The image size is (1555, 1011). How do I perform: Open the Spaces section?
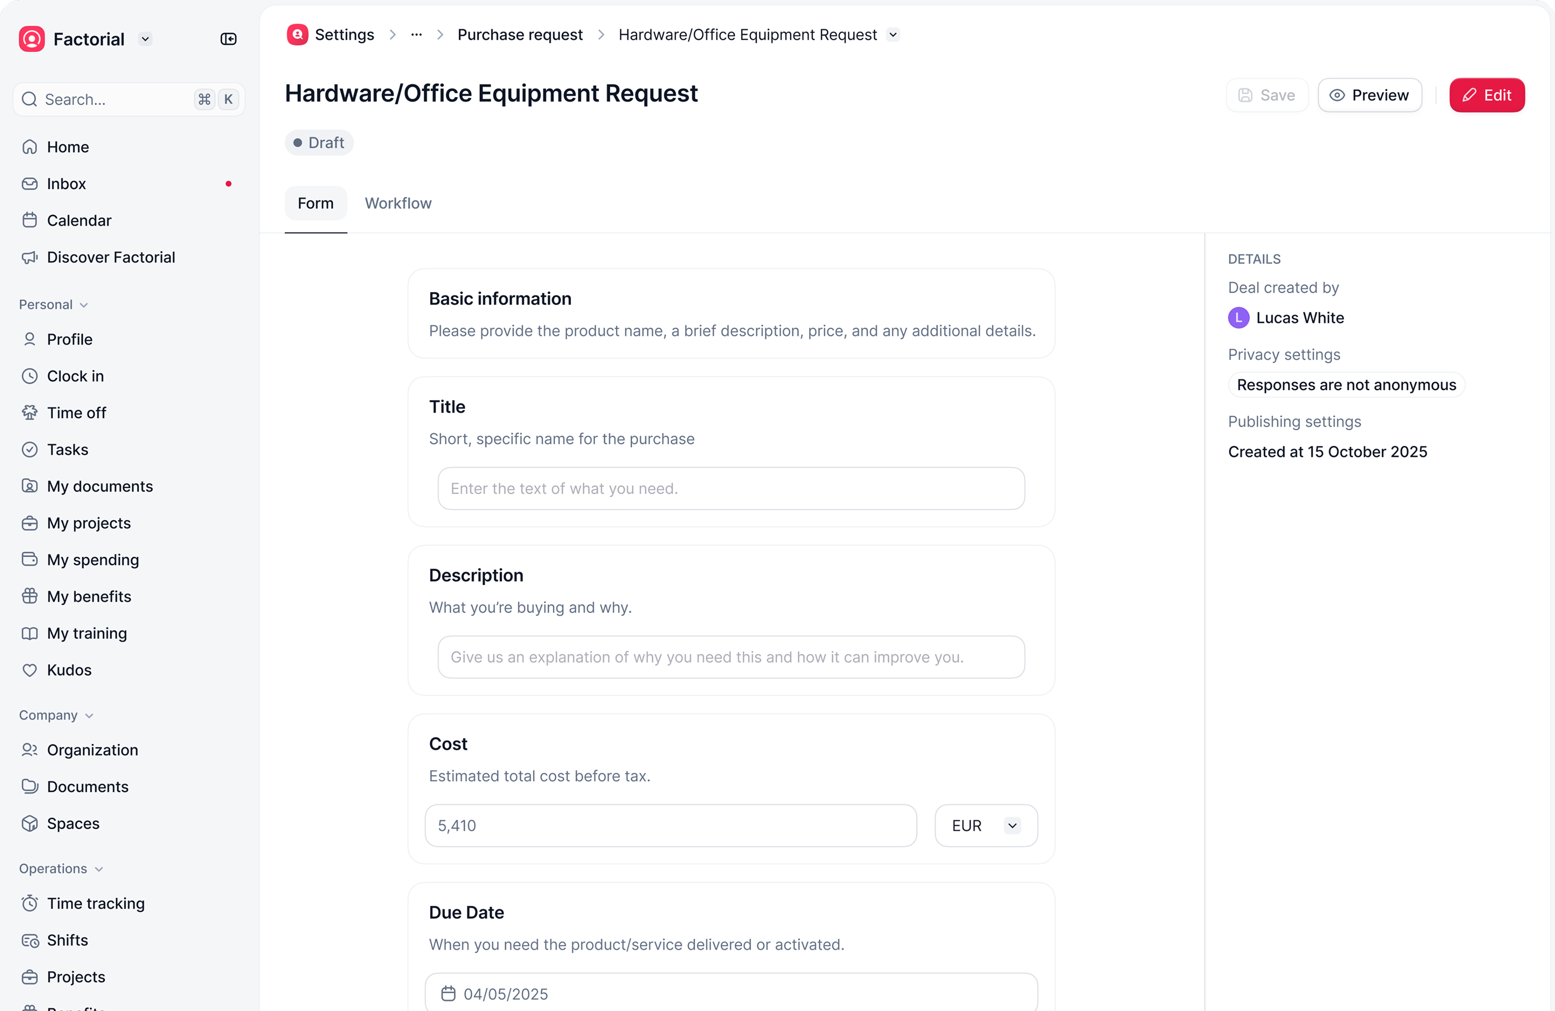[73, 823]
